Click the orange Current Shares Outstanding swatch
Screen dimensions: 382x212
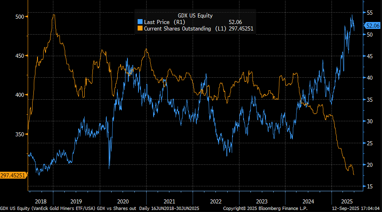[141, 28]
